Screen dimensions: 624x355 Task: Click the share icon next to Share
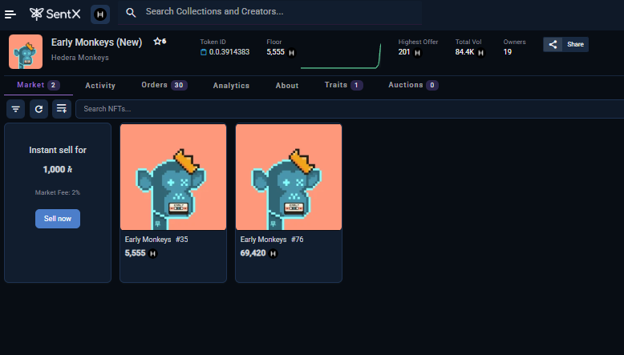tap(553, 45)
